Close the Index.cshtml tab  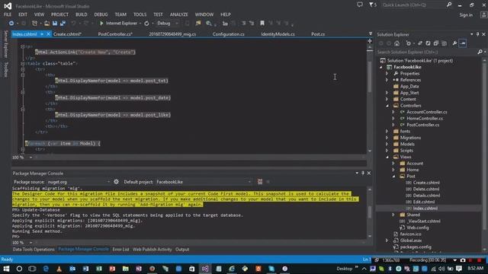click(x=49, y=34)
